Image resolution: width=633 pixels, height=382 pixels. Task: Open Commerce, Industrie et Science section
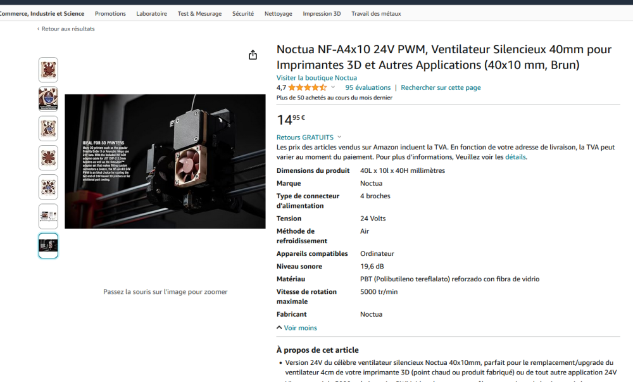pyautogui.click(x=42, y=14)
